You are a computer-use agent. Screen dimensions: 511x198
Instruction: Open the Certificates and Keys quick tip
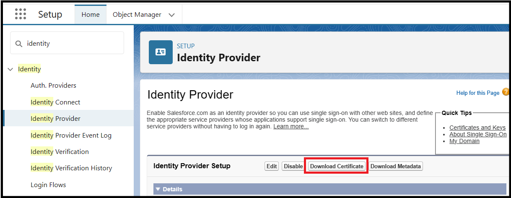(x=477, y=128)
